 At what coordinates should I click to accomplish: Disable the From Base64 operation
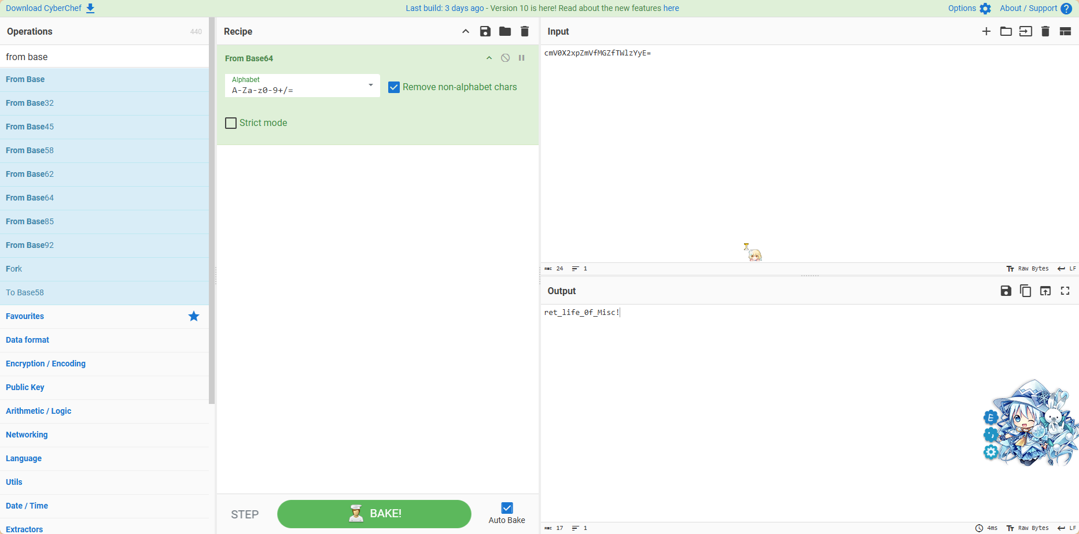point(505,58)
